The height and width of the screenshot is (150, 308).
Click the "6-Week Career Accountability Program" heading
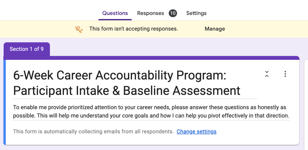click(x=120, y=75)
